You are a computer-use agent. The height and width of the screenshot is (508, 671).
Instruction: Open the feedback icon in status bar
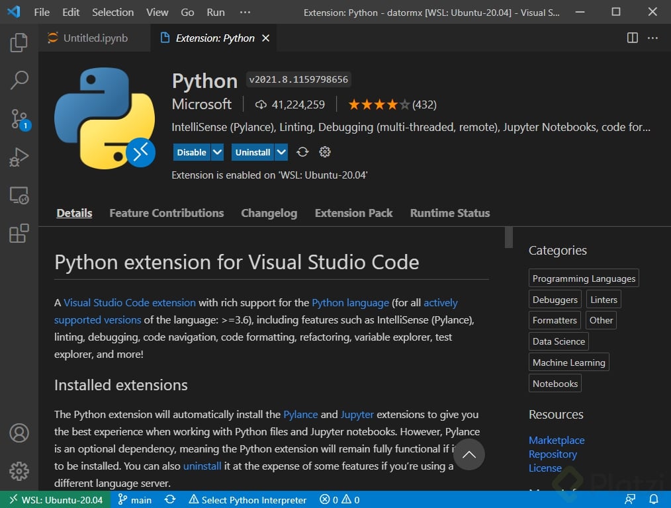coord(630,499)
